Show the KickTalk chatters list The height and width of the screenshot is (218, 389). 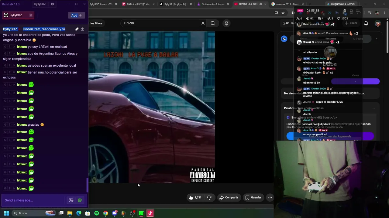pos(82,29)
